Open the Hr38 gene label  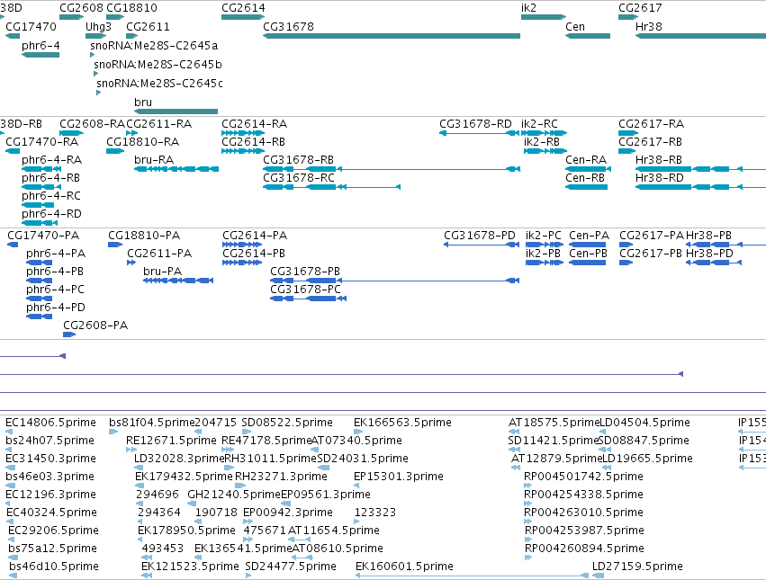tap(649, 26)
